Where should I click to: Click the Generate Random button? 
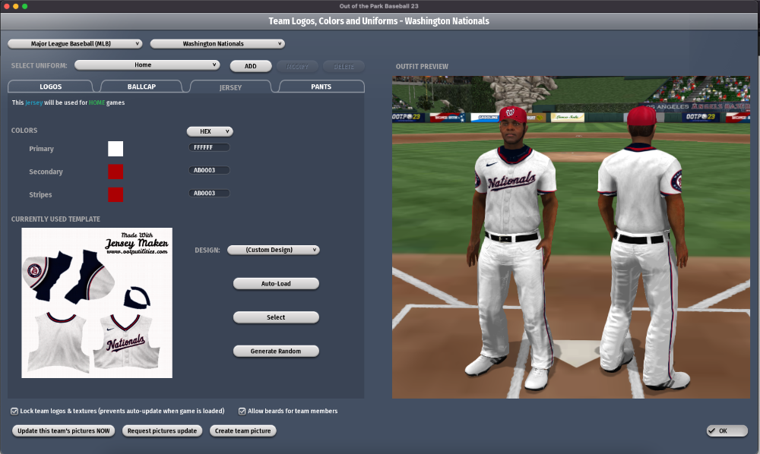[276, 351]
